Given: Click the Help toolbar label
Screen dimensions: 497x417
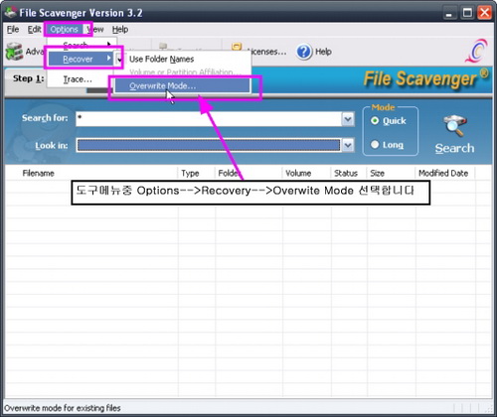Looking at the screenshot, I should pyautogui.click(x=323, y=52).
